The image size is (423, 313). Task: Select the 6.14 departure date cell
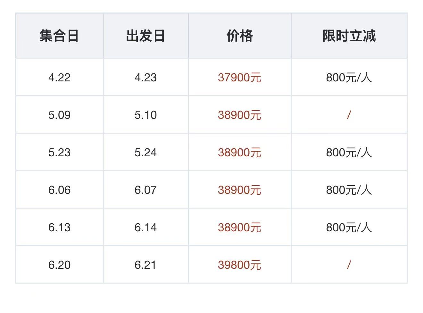coord(145,227)
